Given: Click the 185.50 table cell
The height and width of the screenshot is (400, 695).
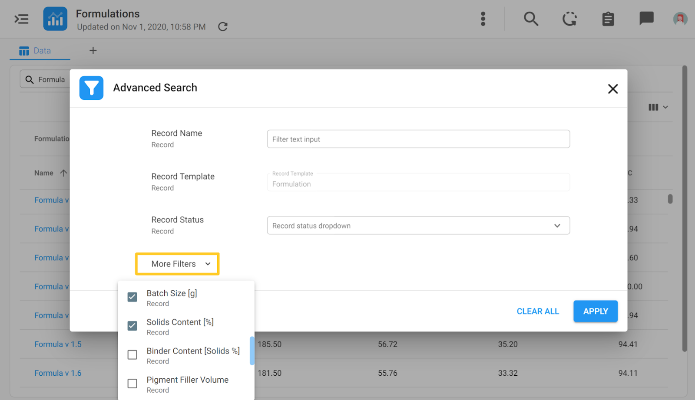Looking at the screenshot, I should pos(269,344).
